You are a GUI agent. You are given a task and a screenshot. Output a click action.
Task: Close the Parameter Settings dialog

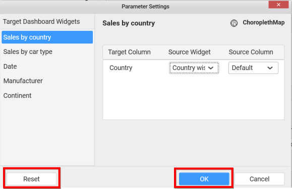pos(278,5)
